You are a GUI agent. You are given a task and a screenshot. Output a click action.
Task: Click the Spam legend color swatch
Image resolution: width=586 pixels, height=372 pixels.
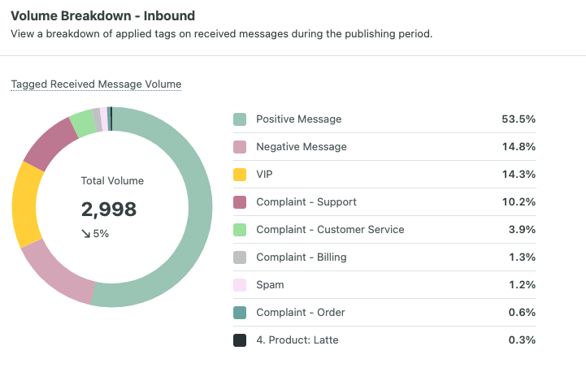(240, 285)
